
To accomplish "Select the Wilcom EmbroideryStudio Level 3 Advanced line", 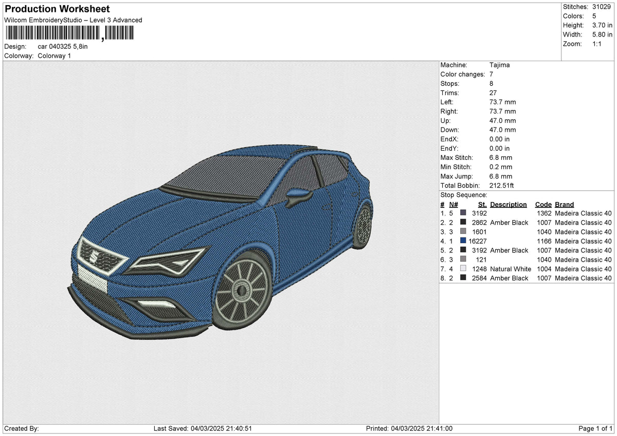I will pyautogui.click(x=73, y=20).
